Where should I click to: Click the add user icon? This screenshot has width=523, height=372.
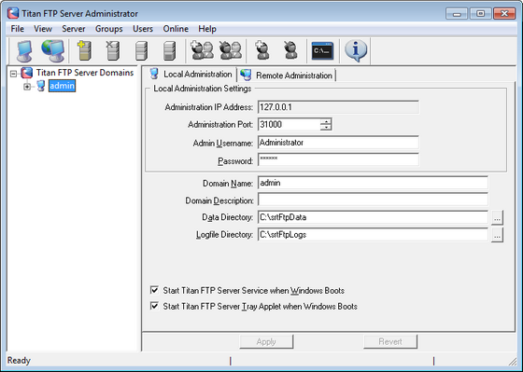(262, 50)
